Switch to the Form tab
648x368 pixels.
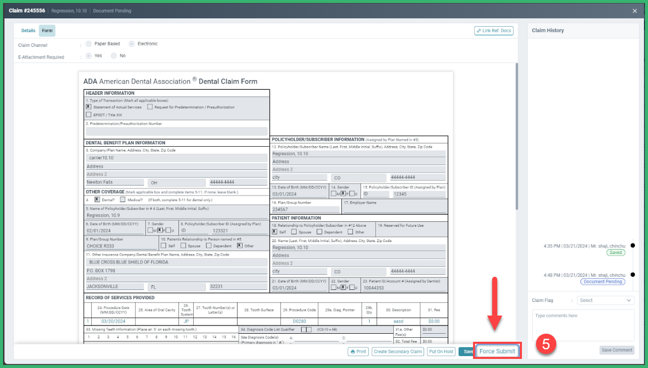click(47, 30)
